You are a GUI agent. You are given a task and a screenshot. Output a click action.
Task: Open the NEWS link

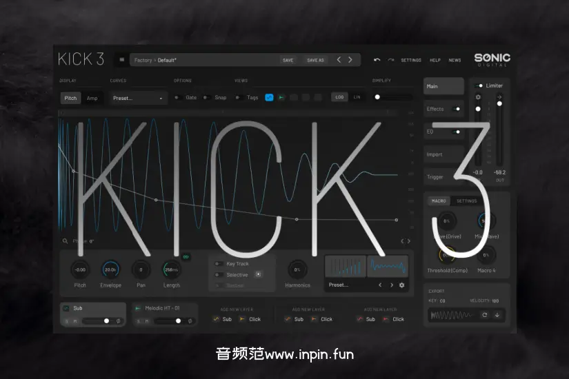pos(455,60)
